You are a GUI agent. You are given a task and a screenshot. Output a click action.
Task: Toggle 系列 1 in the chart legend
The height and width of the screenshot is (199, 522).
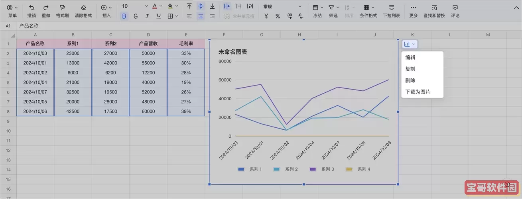point(250,169)
